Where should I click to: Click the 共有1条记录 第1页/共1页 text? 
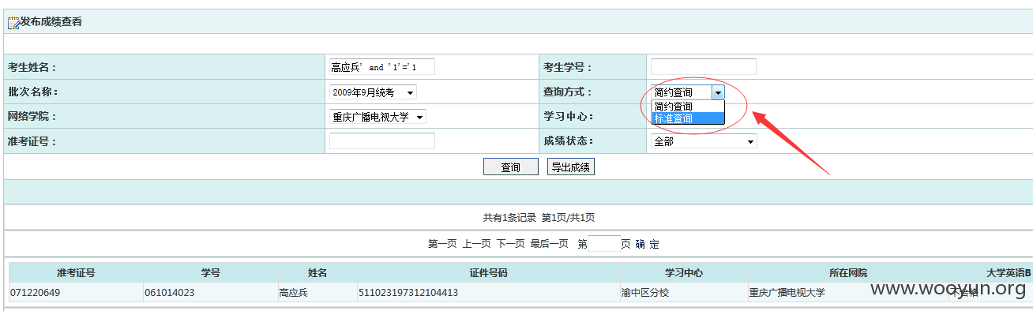tap(539, 218)
